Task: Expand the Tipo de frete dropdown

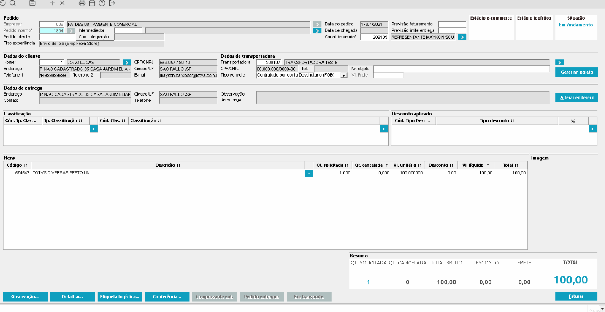Action: tap(344, 76)
